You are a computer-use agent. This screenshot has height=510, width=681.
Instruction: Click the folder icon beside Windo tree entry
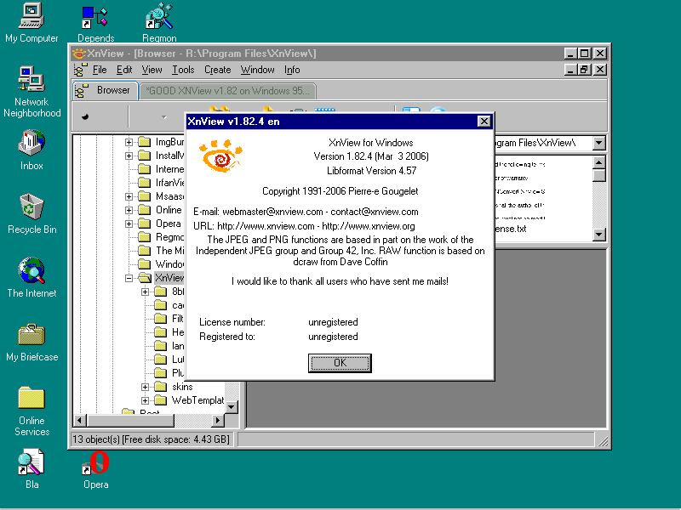[x=144, y=263]
